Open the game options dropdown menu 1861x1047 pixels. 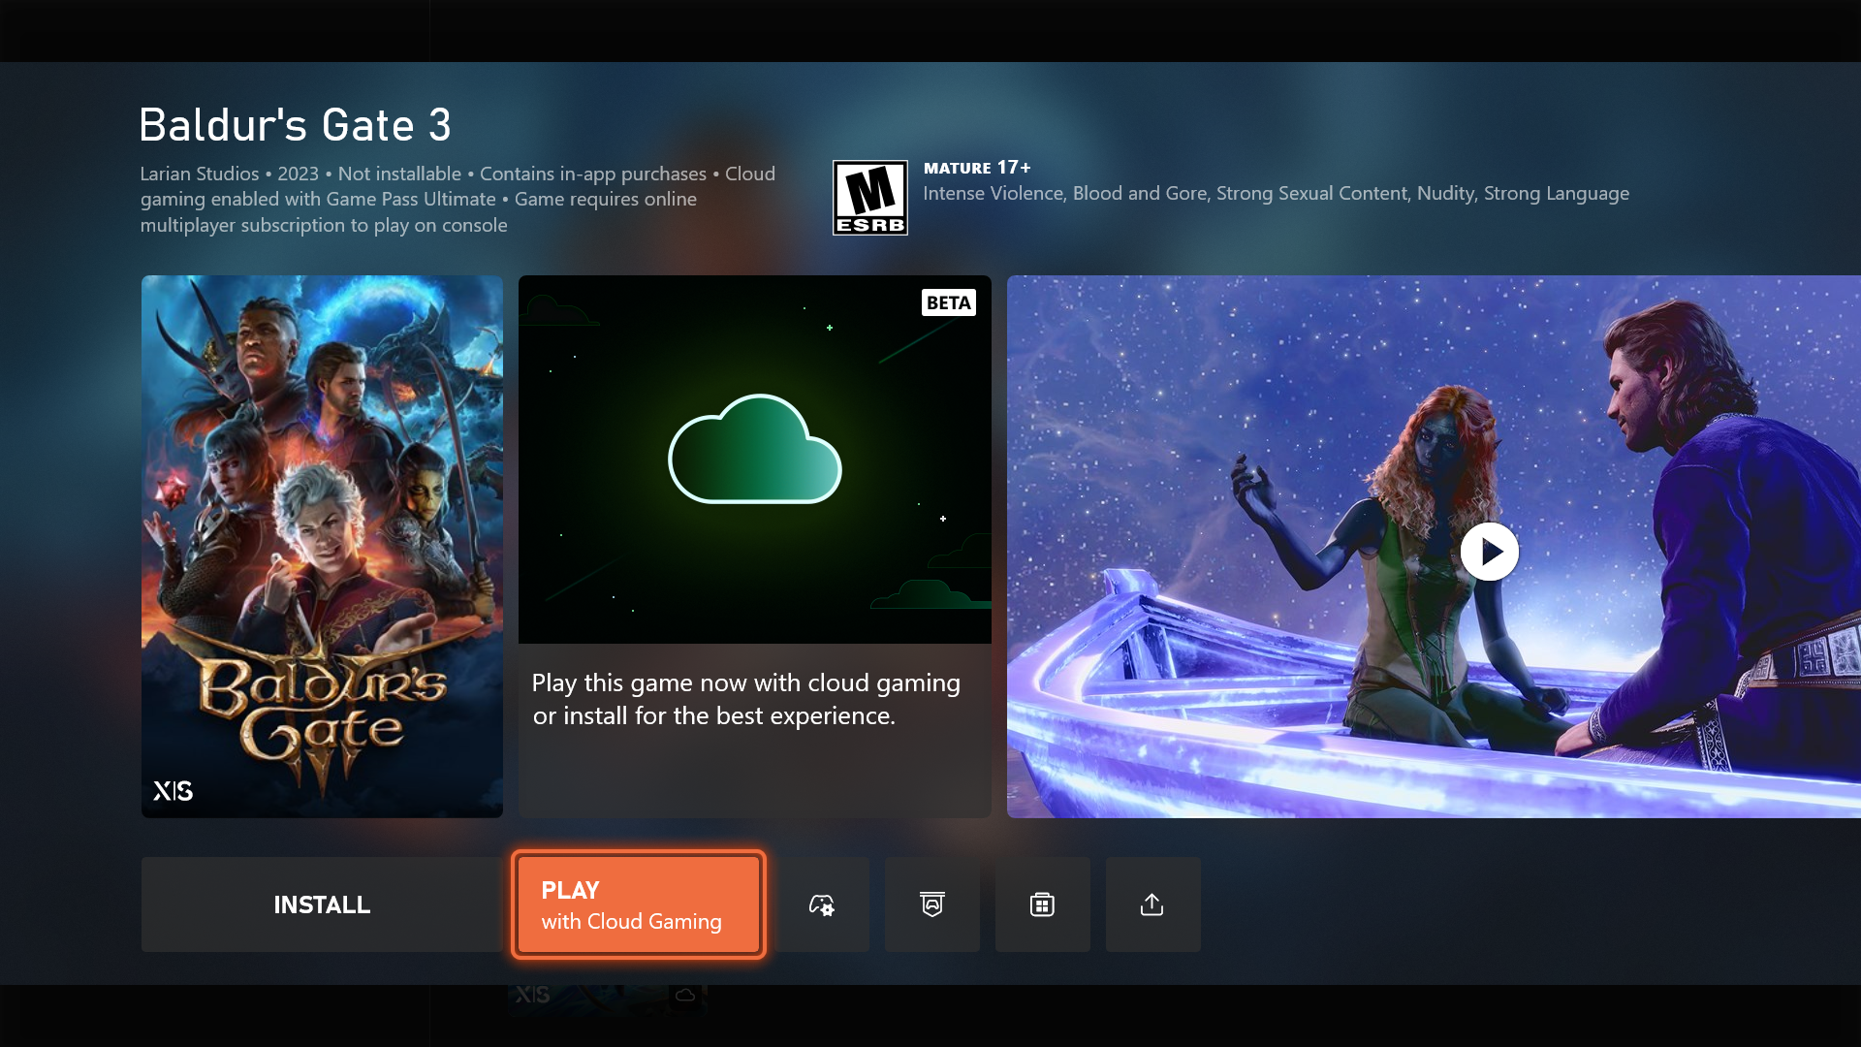822,905
